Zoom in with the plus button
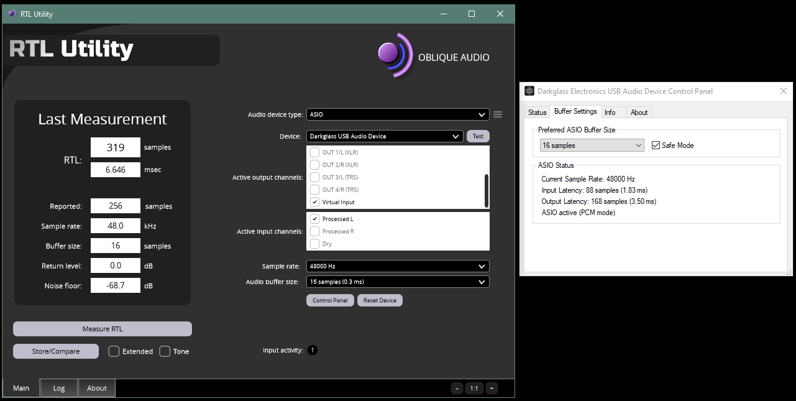The height and width of the screenshot is (401, 796). click(492, 389)
